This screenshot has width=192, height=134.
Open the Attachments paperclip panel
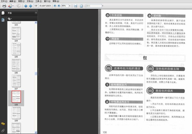pyautogui.click(x=3, y=130)
